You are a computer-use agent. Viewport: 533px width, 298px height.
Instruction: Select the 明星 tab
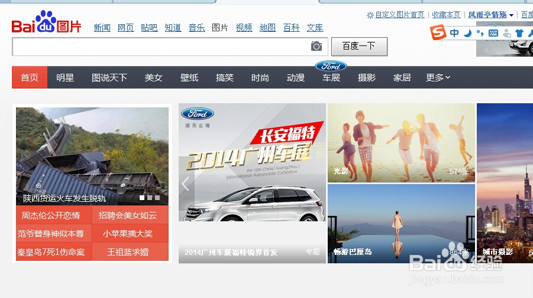(65, 77)
